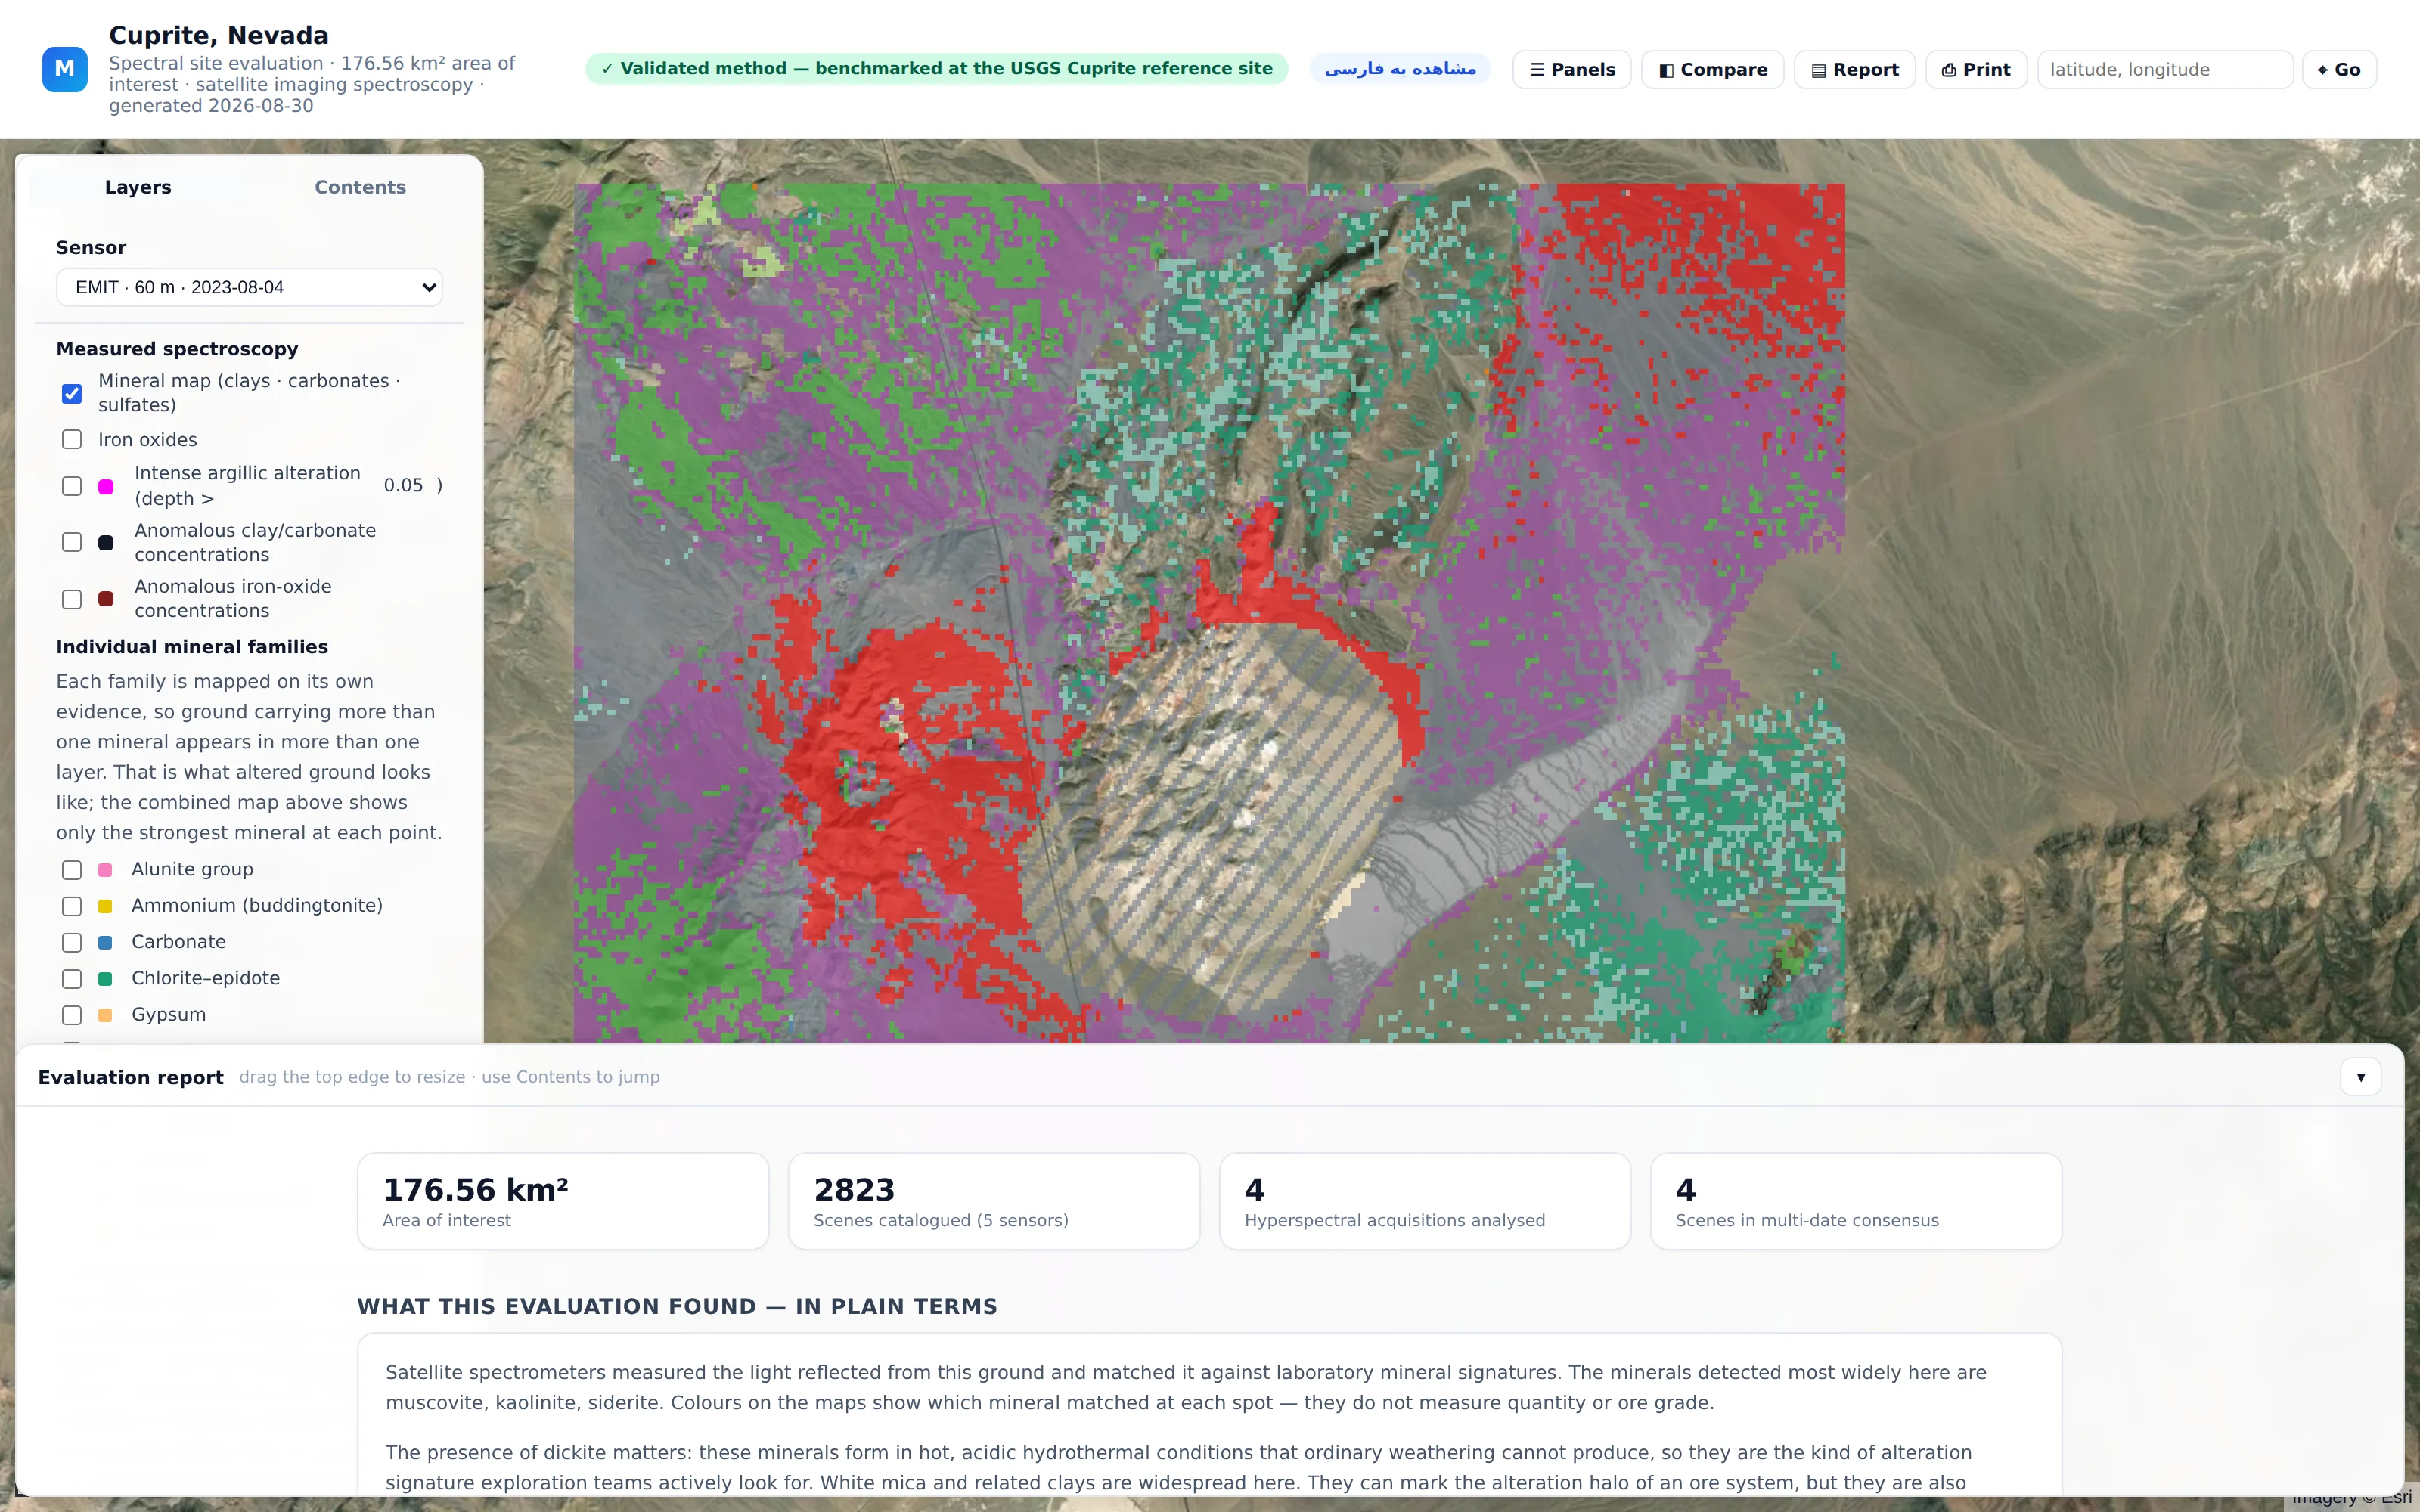Viewport: 2420px width, 1512px height.
Task: Check the Alunite group checkbox
Action: click(72, 870)
